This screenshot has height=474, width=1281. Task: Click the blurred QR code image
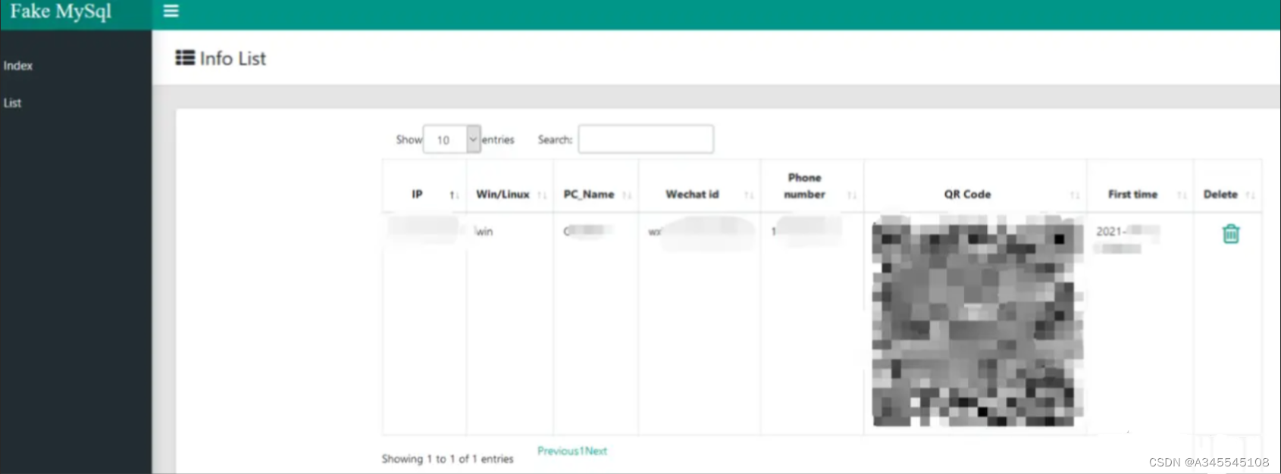(978, 323)
